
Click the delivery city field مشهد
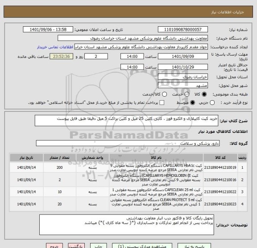[183, 85]
